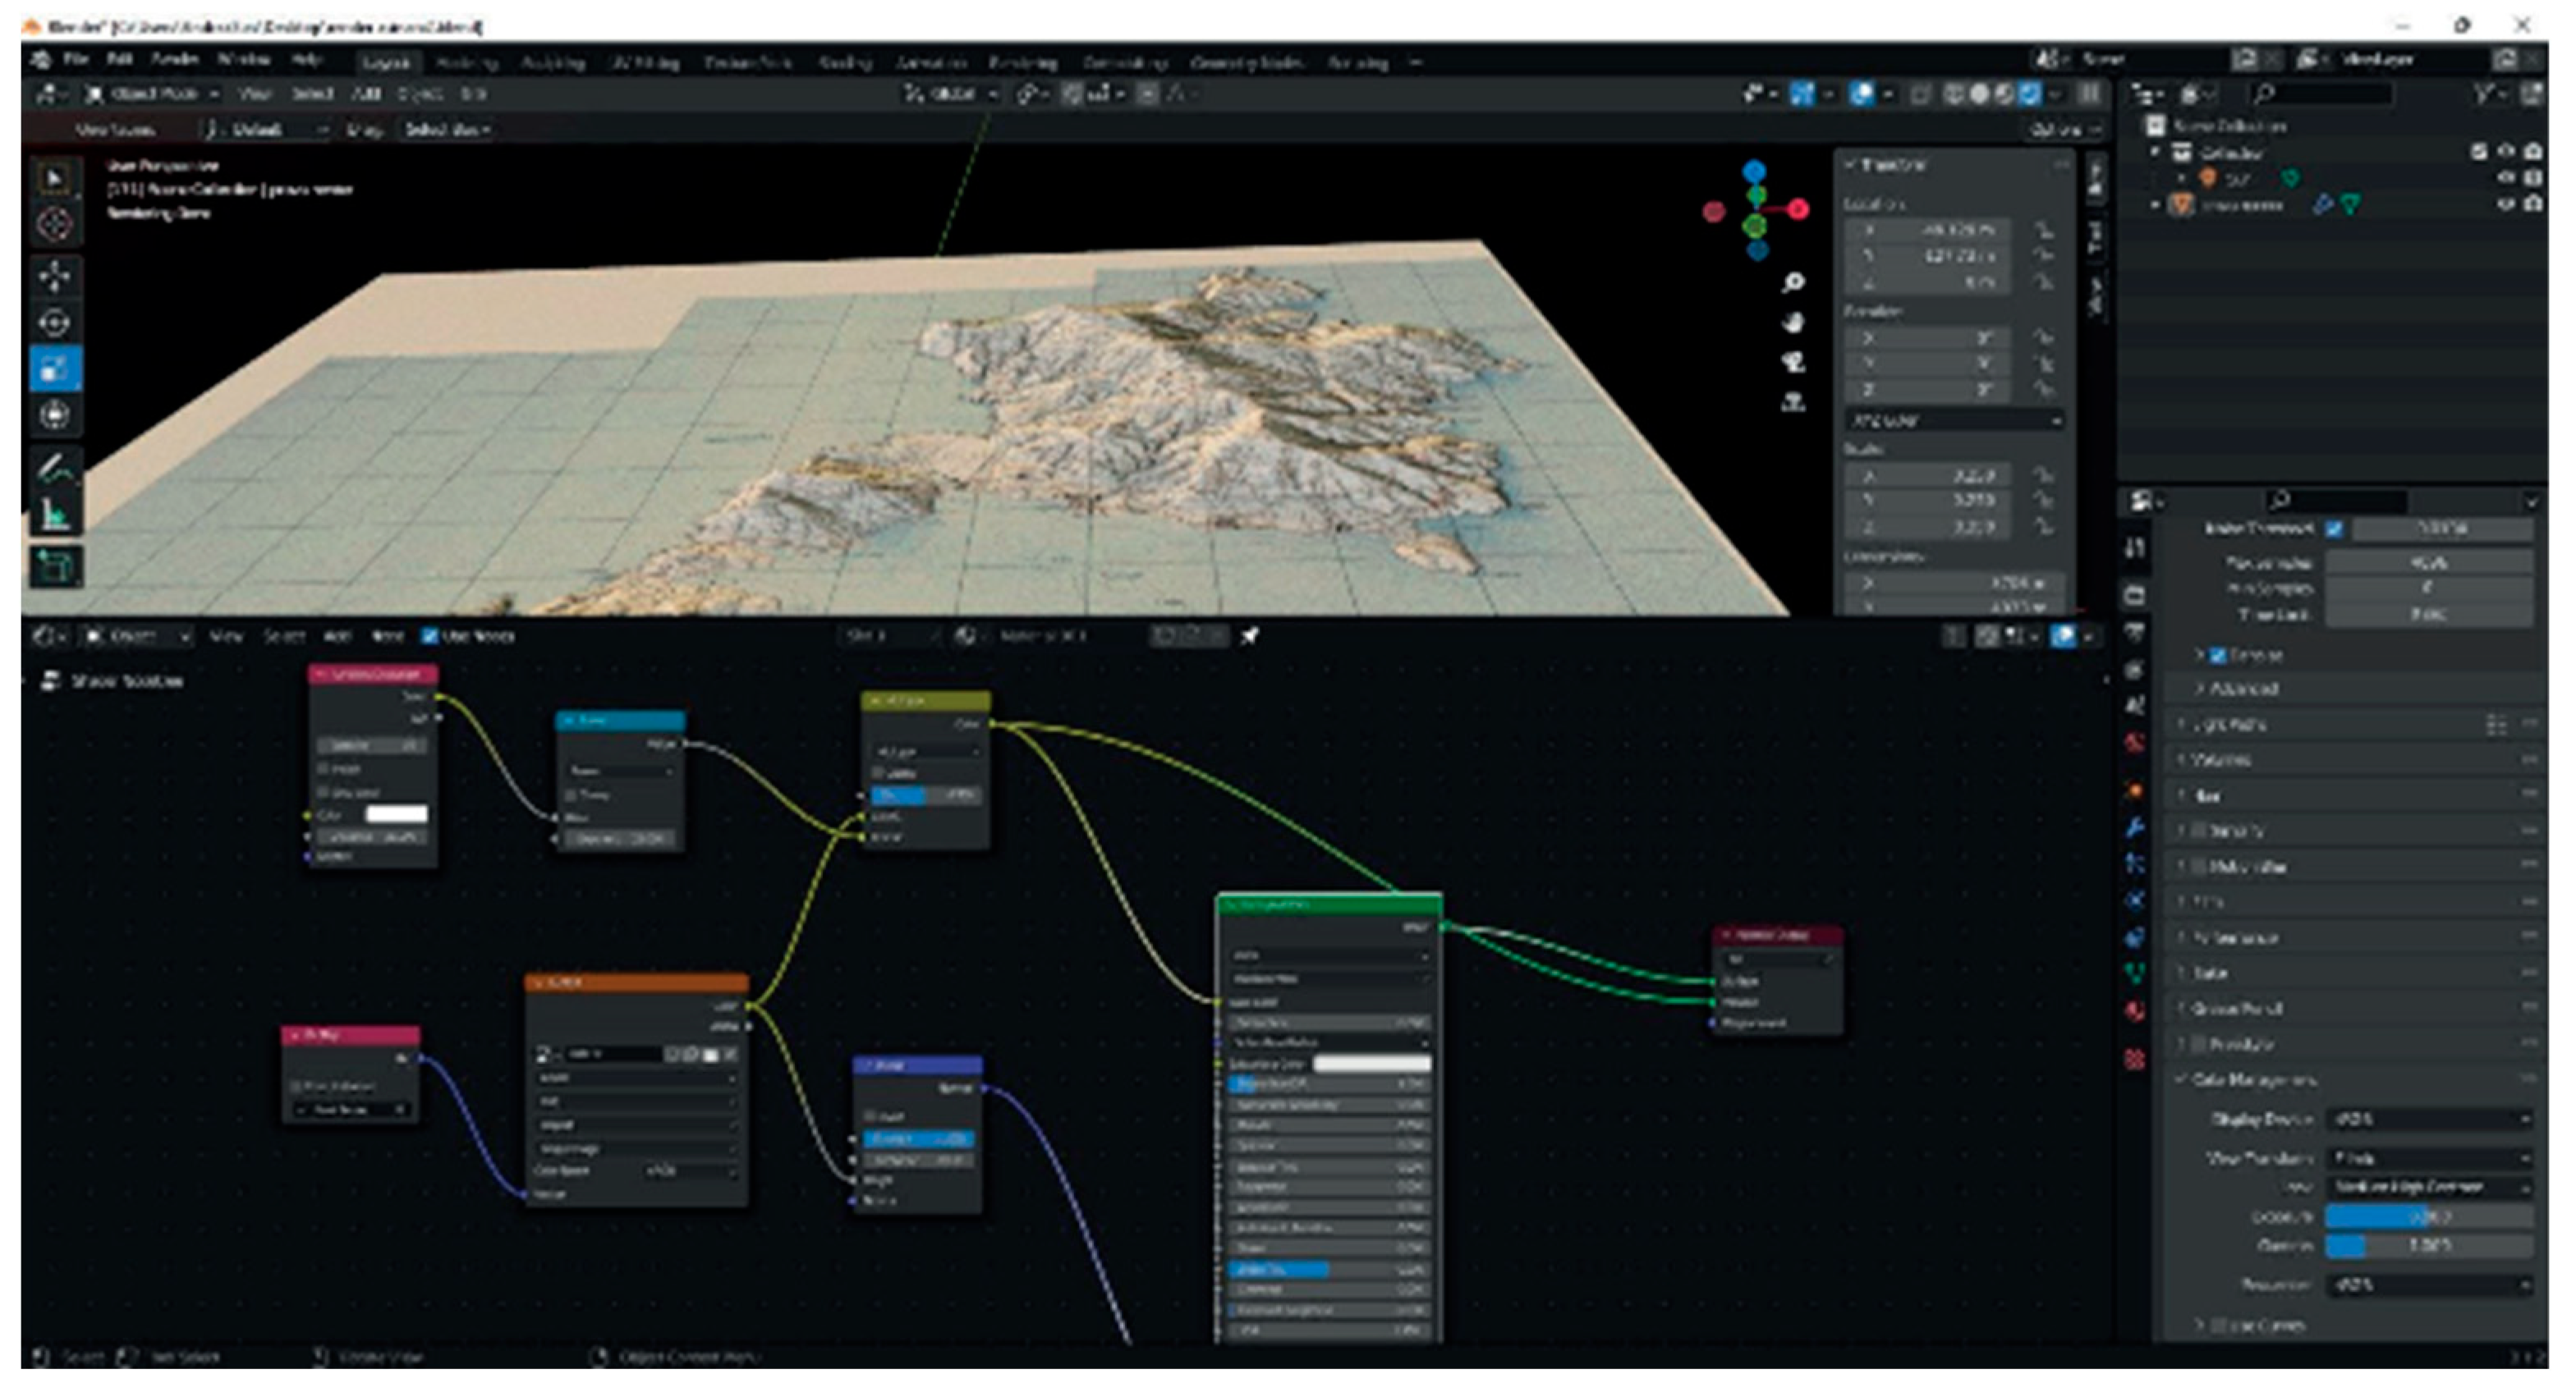Select the Move tool in viewport toolbar
The width and height of the screenshot is (2576, 1397).
(54, 276)
